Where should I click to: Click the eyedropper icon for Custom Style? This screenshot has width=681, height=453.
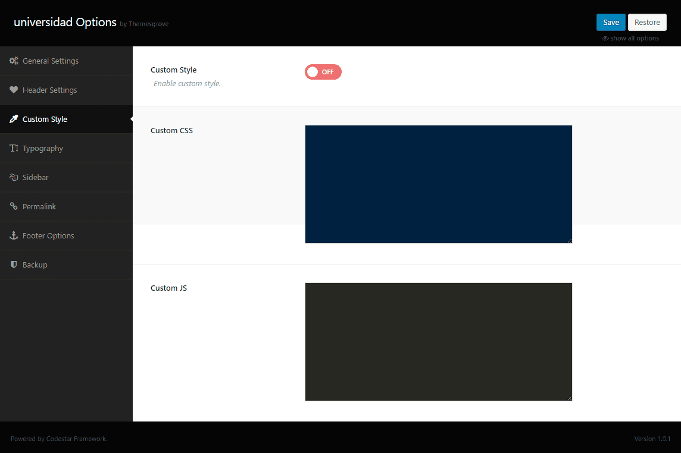pyautogui.click(x=14, y=119)
